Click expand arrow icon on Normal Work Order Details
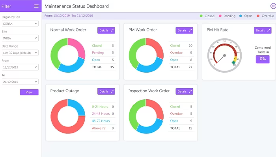Viewport: 276px width, 157px height. click(112, 31)
